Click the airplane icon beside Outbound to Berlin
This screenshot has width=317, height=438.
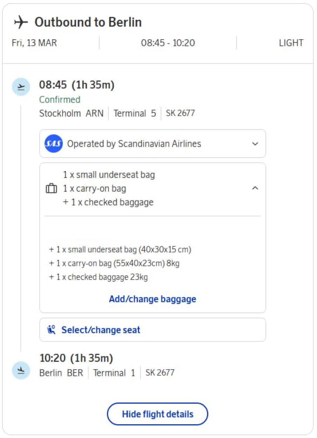click(21, 22)
